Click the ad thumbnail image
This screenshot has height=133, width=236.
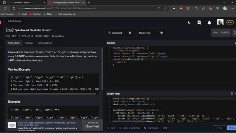click(12, 125)
